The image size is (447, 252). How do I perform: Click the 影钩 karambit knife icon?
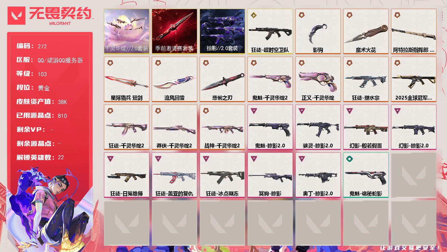318,31
